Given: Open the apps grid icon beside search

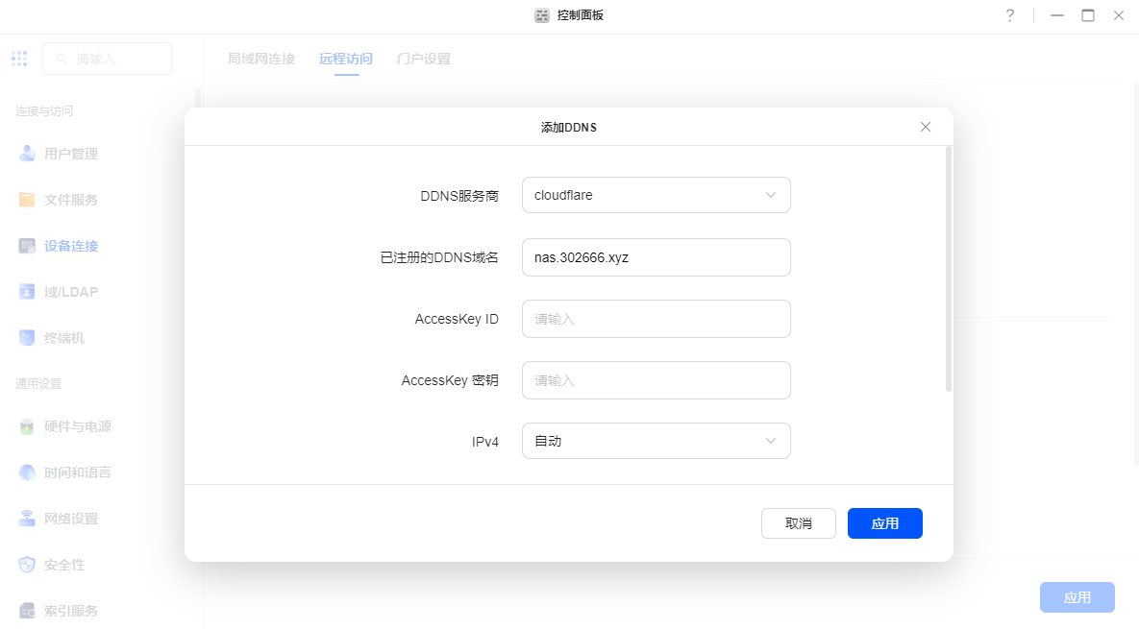Looking at the screenshot, I should coord(19,59).
